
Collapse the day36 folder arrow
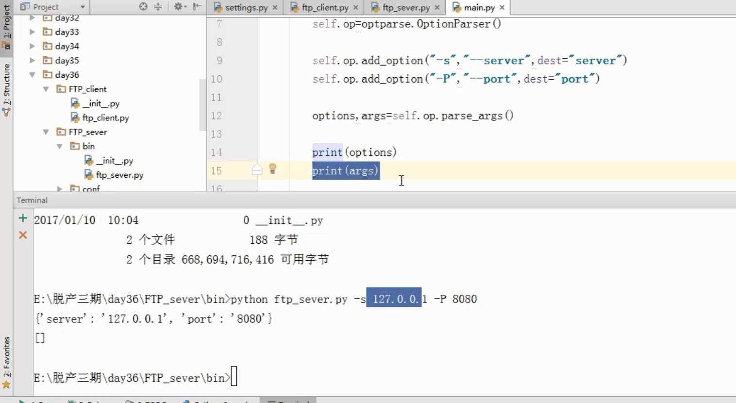point(32,75)
